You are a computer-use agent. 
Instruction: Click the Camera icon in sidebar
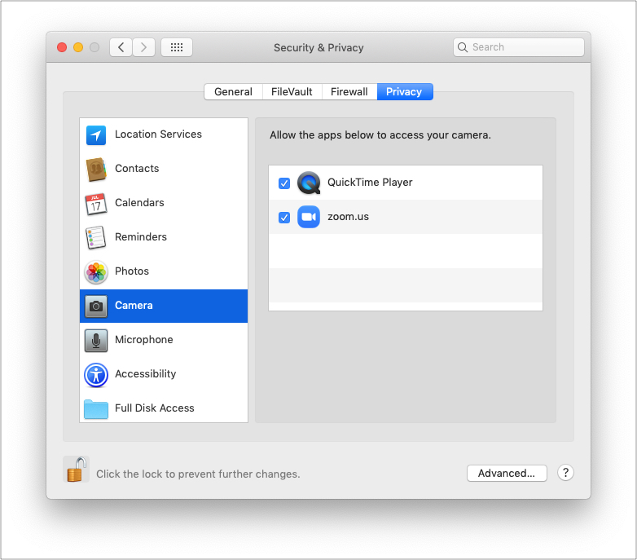click(96, 306)
